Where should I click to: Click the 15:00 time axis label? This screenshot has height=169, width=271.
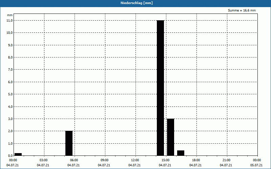point(166,160)
